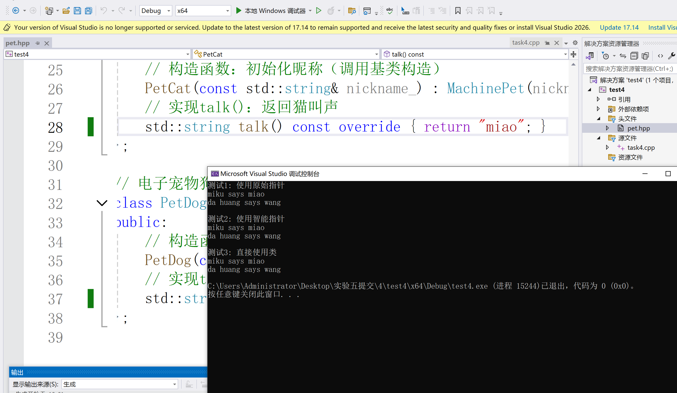Image resolution: width=677 pixels, height=393 pixels.
Task: Click the Find in Files icon
Action: tap(352, 11)
